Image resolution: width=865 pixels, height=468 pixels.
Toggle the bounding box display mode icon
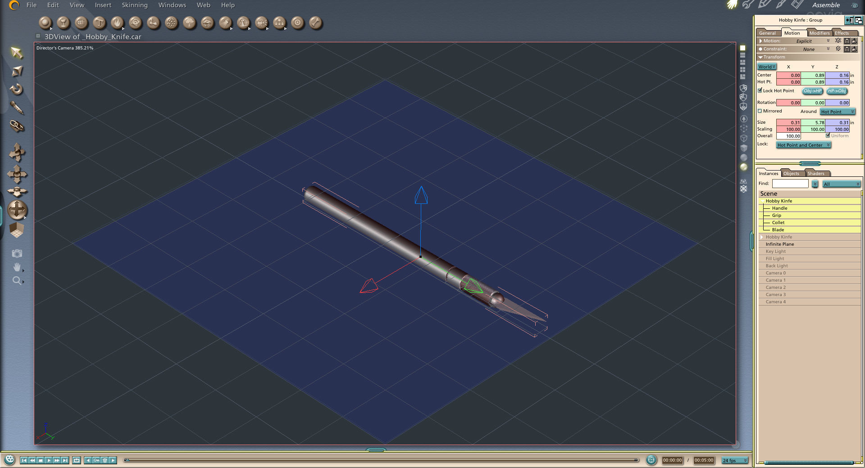point(744,128)
